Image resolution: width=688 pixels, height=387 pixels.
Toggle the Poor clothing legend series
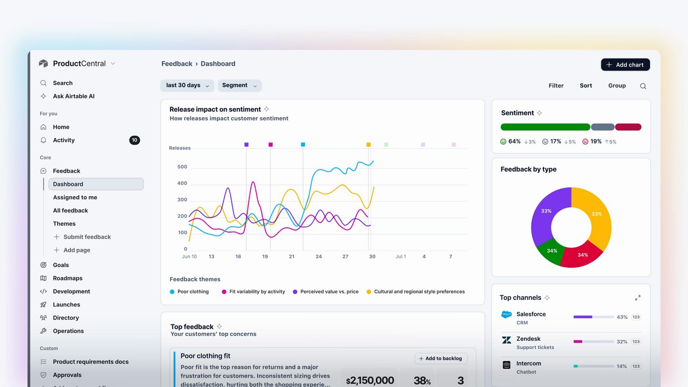point(189,292)
